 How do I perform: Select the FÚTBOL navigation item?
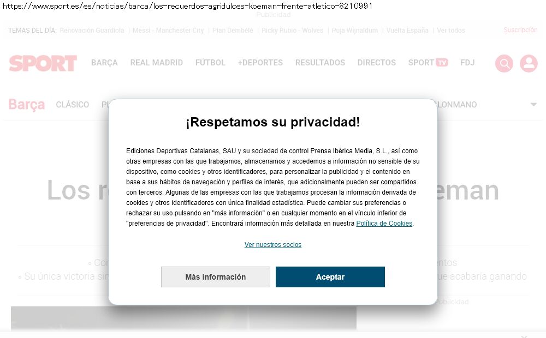point(210,63)
